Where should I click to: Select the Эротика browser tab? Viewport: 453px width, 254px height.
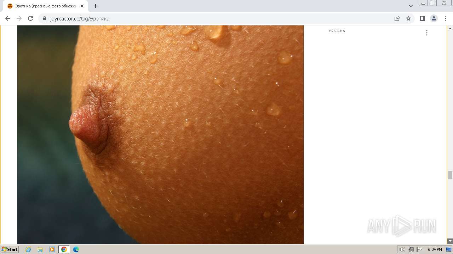click(x=45, y=6)
